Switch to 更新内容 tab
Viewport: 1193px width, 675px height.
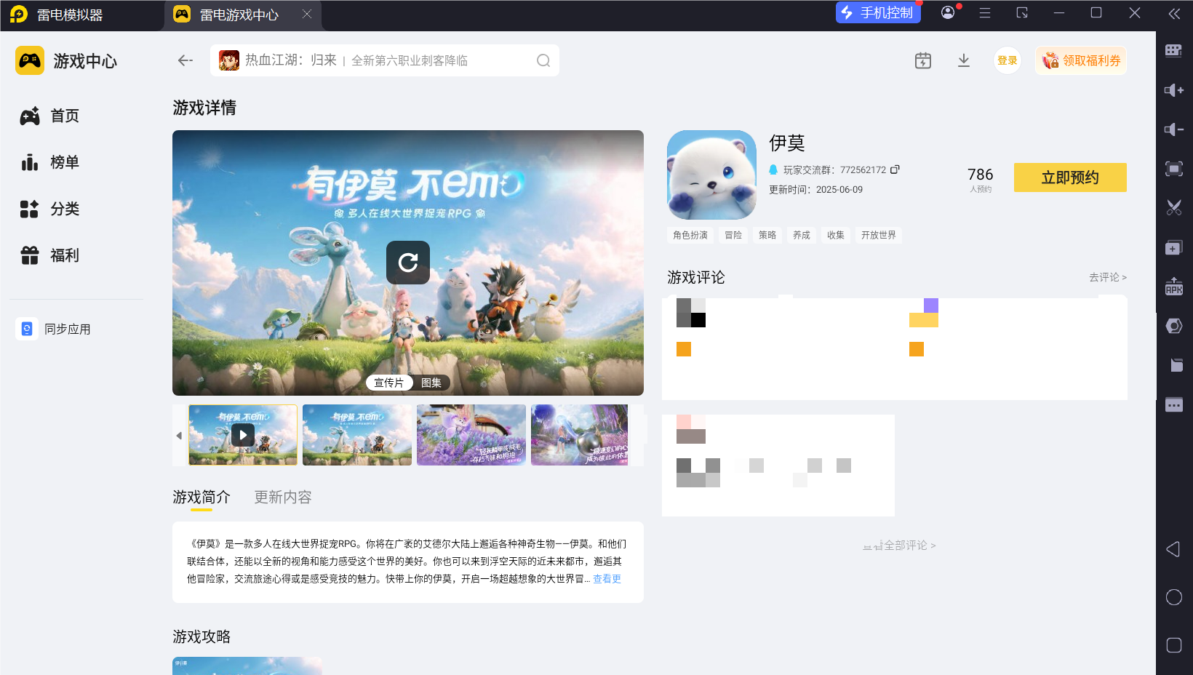(282, 498)
